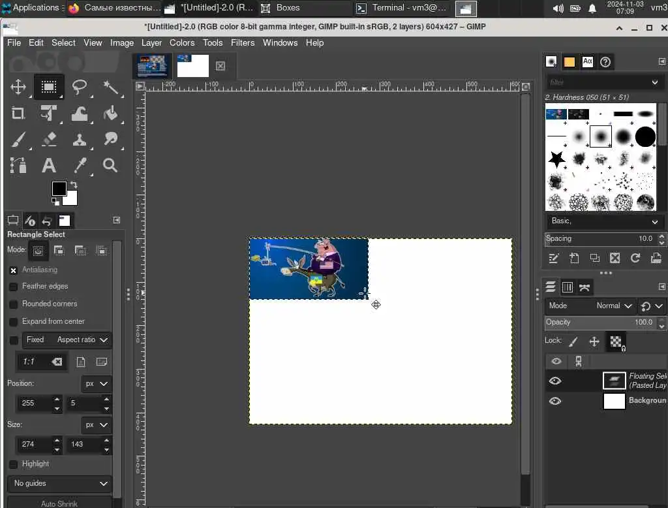The height and width of the screenshot is (508, 668).
Task: Select the Move tool
Action: point(18,87)
